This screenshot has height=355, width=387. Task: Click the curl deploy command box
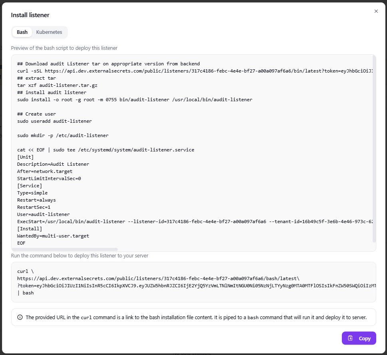(192, 282)
